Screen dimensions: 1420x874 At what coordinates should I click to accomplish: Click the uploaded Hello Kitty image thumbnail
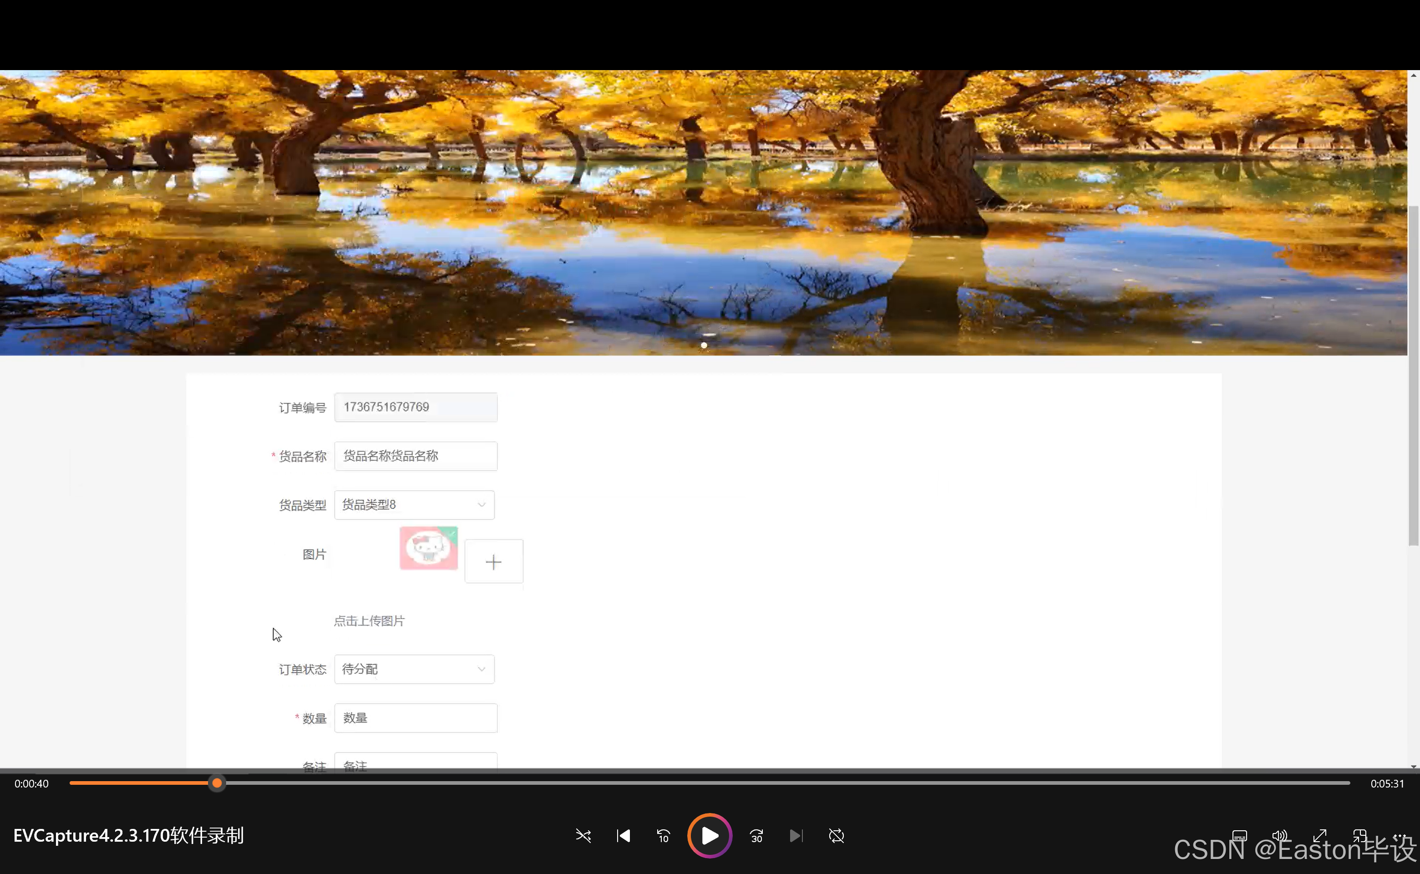pos(429,548)
